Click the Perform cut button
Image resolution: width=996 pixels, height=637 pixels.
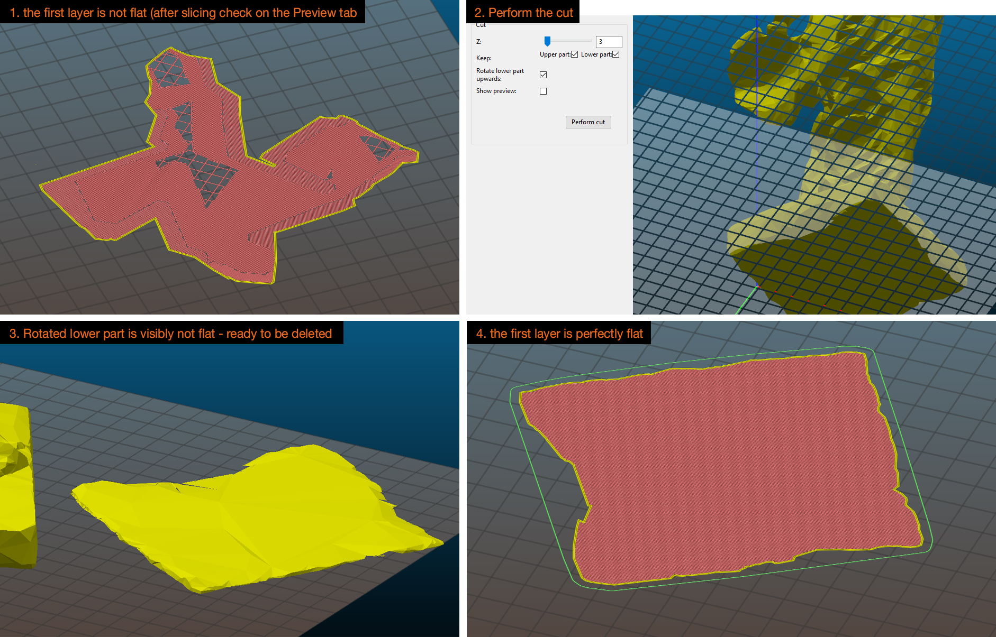[588, 122]
